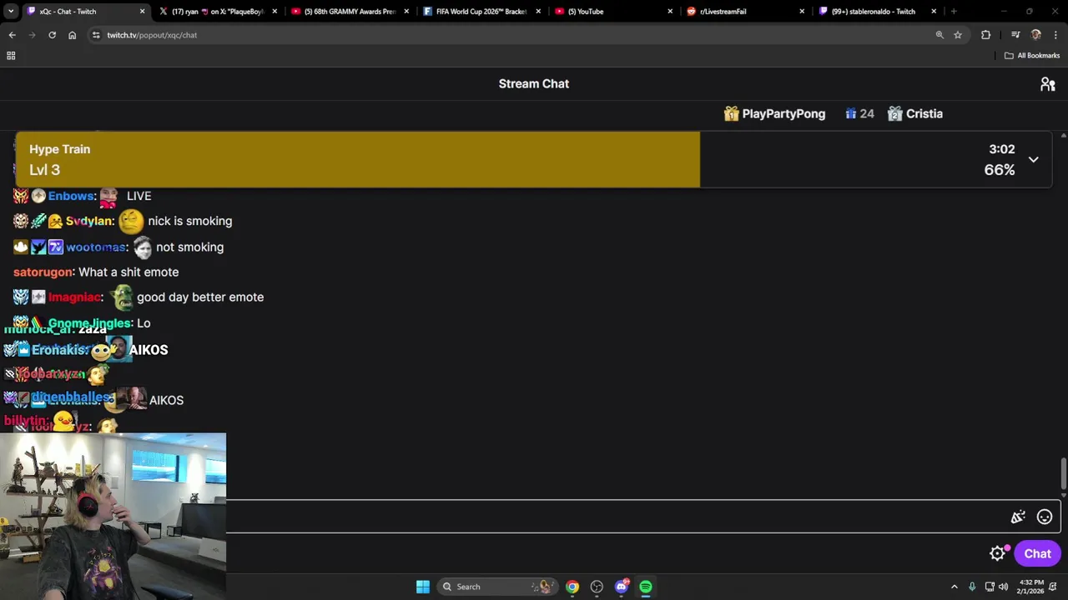The height and width of the screenshot is (600, 1068).
Task: Reload the page with the refresh icon
Action: tap(52, 35)
